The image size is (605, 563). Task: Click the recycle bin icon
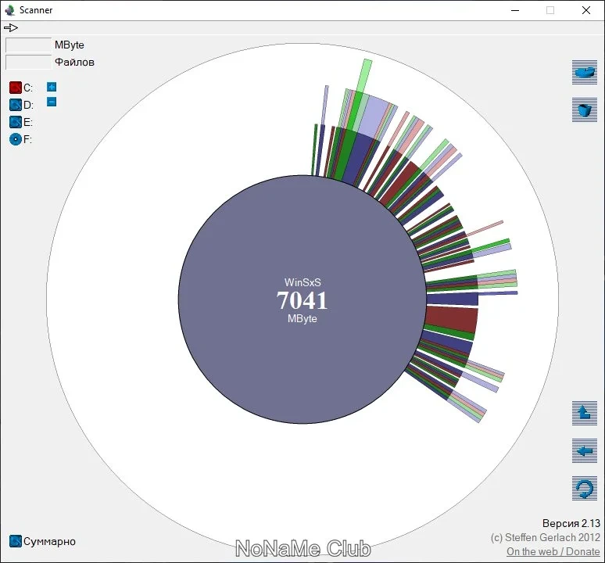coord(585,110)
